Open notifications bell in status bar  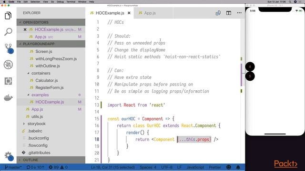(238, 167)
